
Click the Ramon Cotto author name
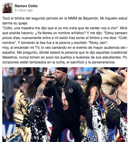click(26, 6)
